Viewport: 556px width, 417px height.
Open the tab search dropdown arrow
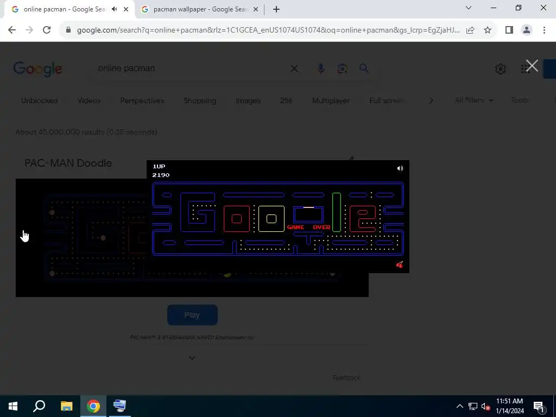469,8
